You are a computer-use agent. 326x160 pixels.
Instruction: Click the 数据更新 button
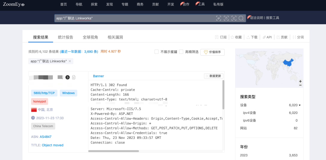214,76
